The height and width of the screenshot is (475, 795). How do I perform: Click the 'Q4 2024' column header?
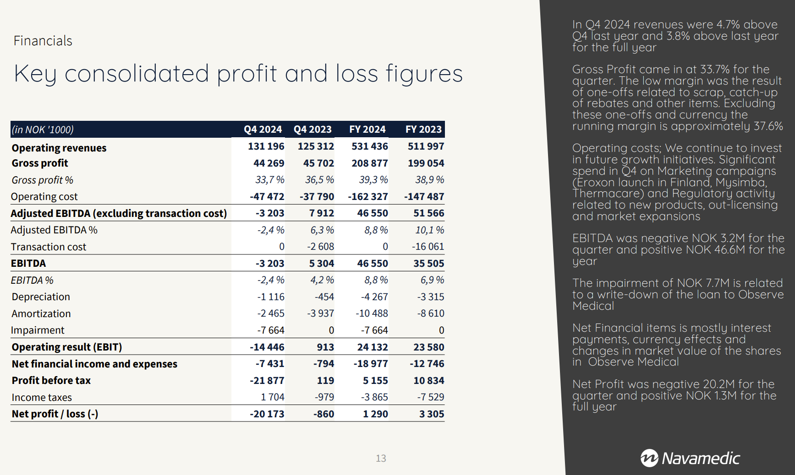pos(263,130)
